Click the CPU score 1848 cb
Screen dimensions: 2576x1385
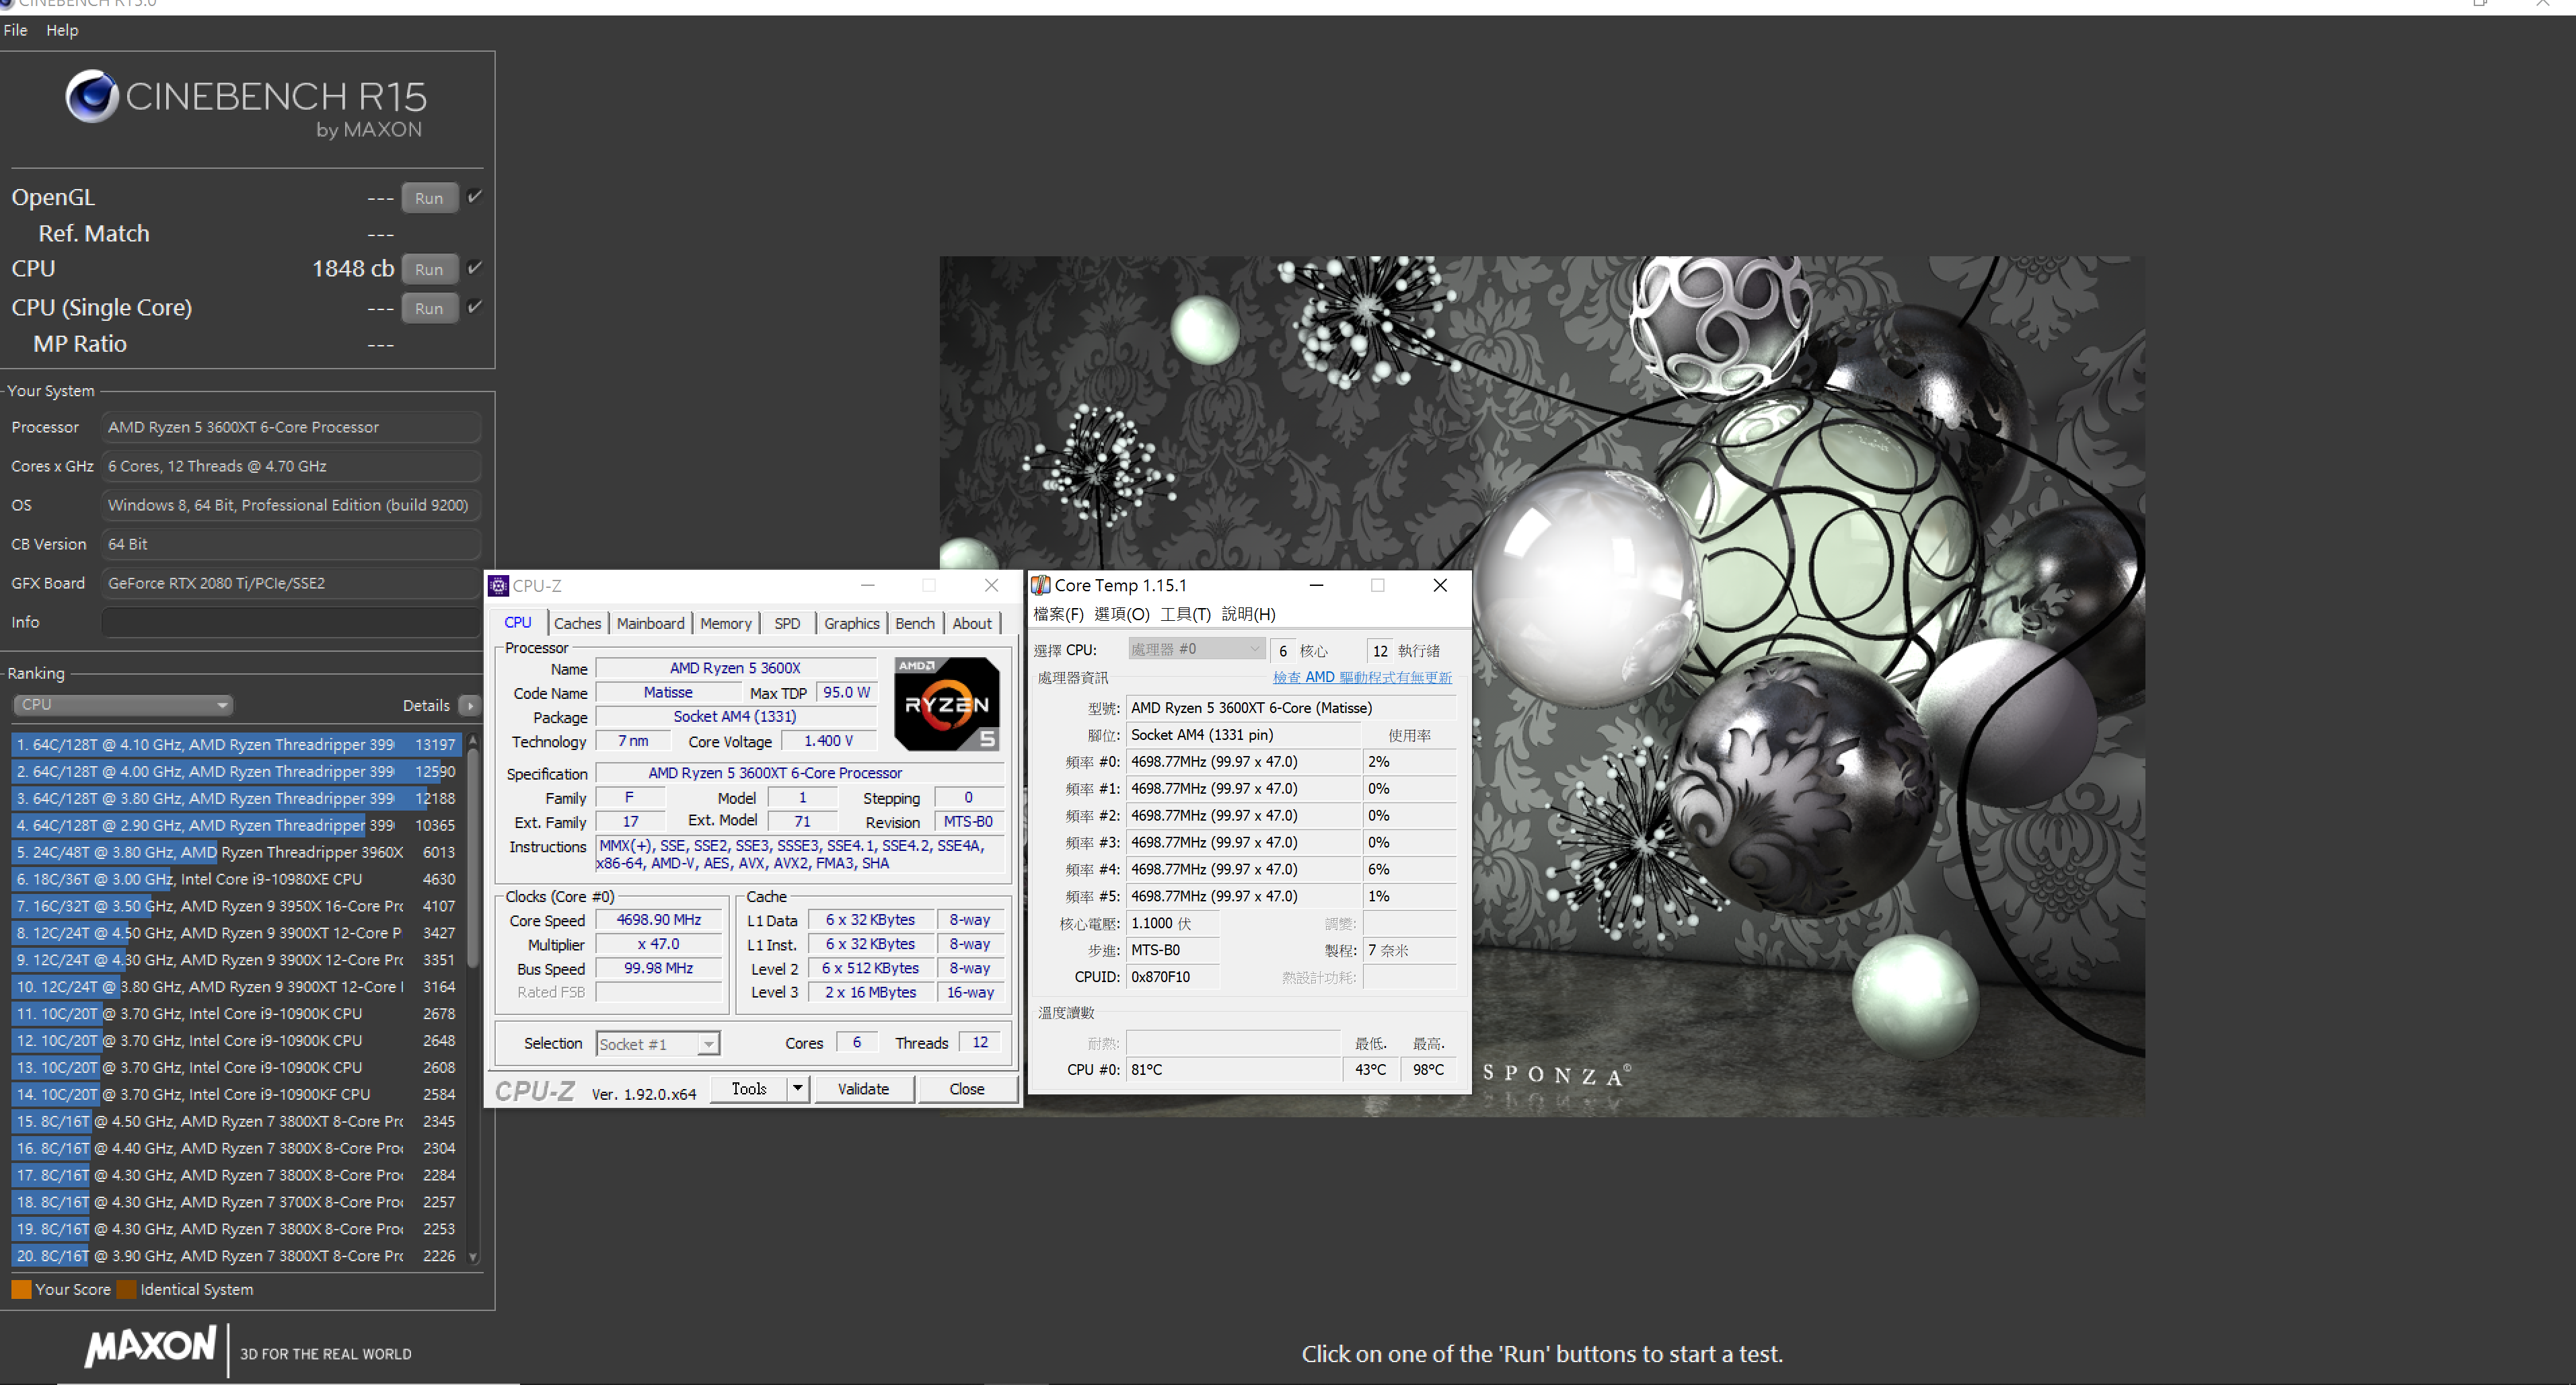(x=353, y=268)
